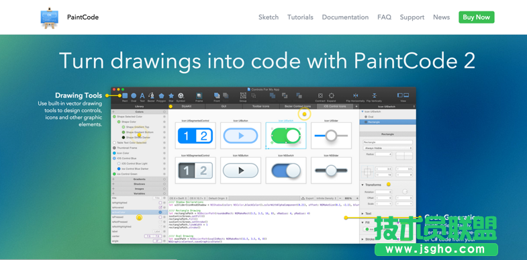
Task: Pick the Bezier tool icon
Action: click(151, 95)
